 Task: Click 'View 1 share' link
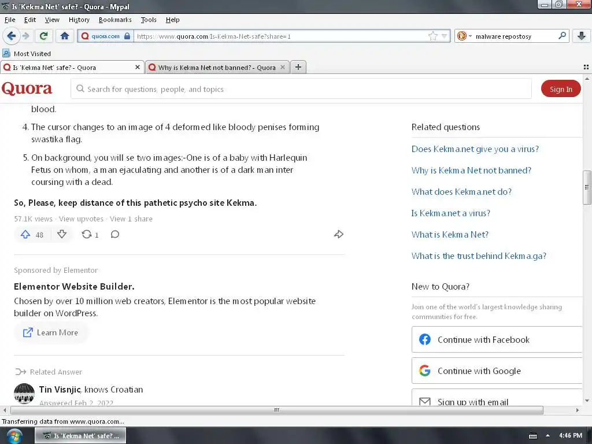131,219
